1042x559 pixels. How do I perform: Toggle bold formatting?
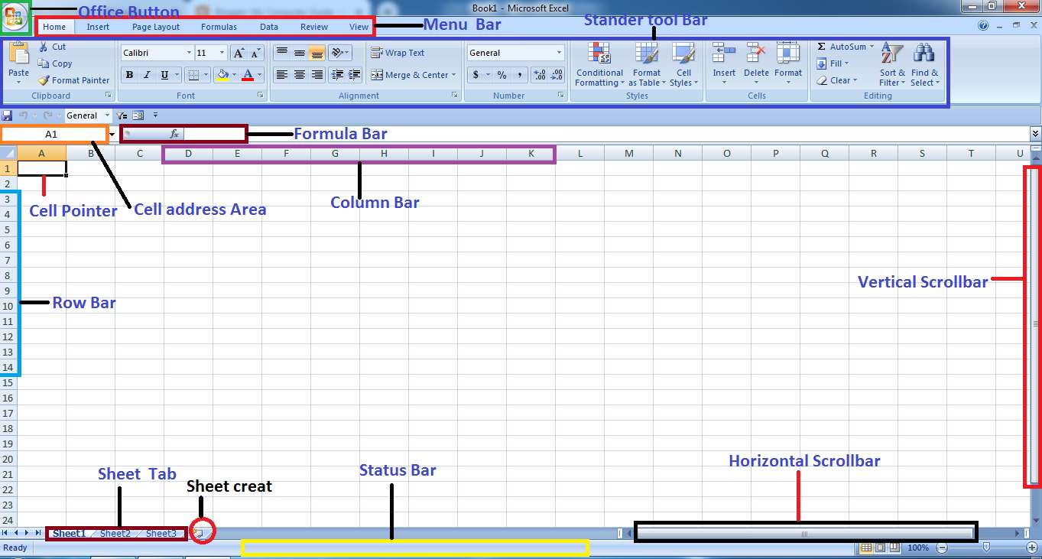(129, 74)
